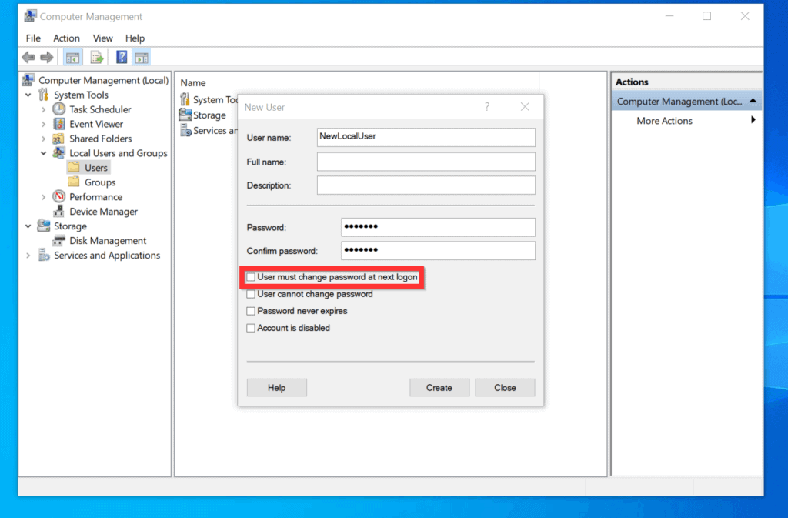Click the Storage tree icon
Image resolution: width=788 pixels, height=518 pixels.
pos(44,226)
